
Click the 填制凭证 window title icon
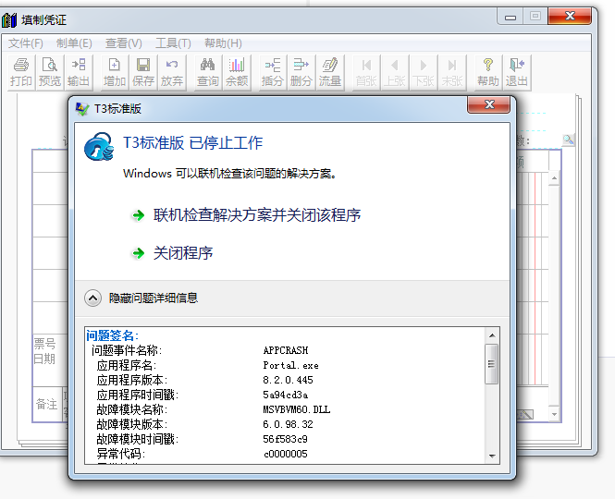pos(9,19)
